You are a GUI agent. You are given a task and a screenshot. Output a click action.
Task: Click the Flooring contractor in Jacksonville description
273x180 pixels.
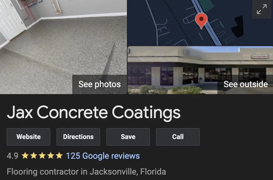coord(86,172)
